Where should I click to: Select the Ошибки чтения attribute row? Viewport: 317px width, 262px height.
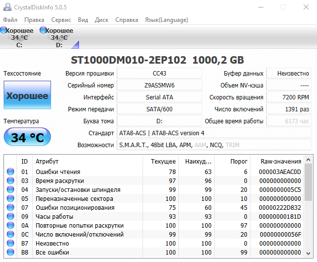[x=154, y=172]
